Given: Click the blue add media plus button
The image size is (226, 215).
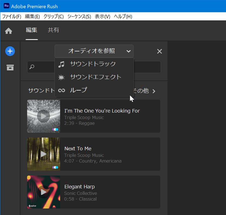Looking at the screenshot, I should point(10,51).
